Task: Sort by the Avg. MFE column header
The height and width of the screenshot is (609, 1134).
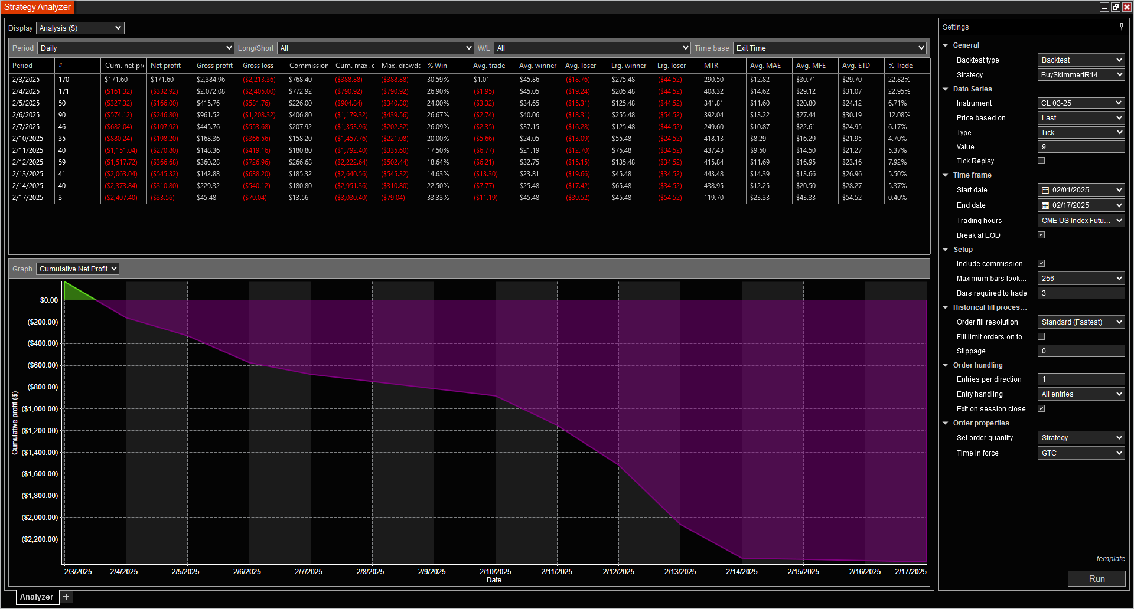Action: tap(815, 66)
